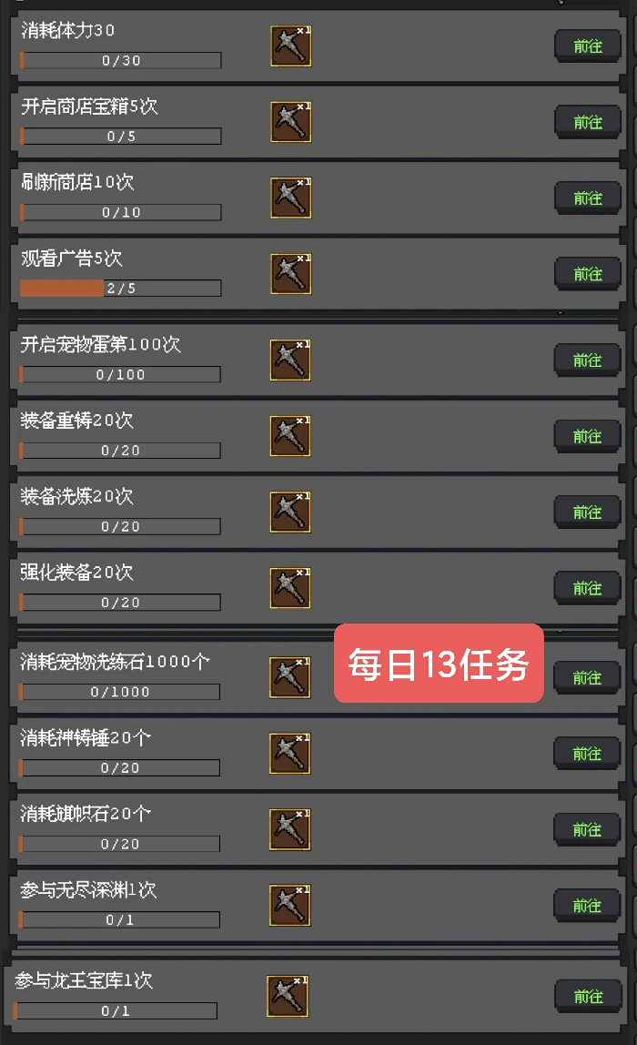Tap hammer reward icon for 装备洗炼20次
The image size is (637, 1045).
[290, 512]
